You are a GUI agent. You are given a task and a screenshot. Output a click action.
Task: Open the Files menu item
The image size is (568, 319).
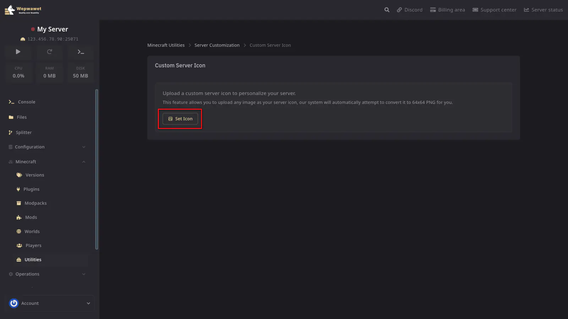[x=22, y=117]
